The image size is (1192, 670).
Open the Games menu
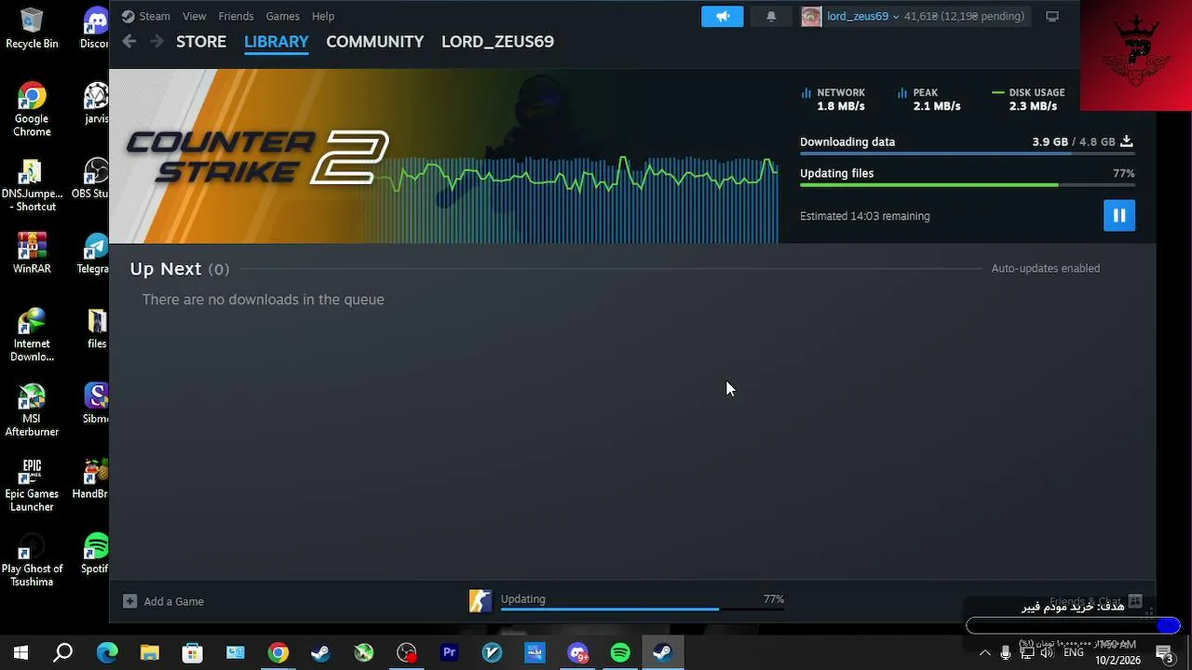tap(282, 17)
